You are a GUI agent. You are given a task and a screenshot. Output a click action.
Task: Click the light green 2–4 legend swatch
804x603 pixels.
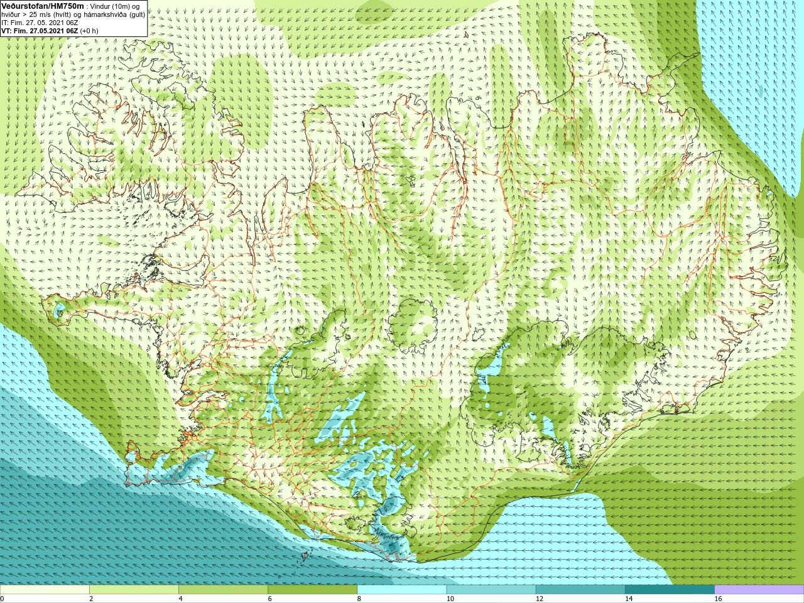(134, 590)
